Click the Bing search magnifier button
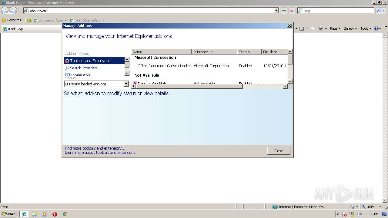Screen dimensions: 388x218 pos(379,11)
